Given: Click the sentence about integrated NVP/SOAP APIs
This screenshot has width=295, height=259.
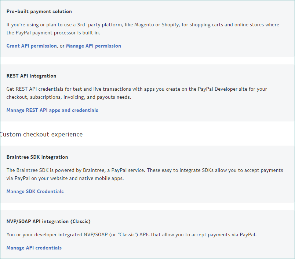Looking at the screenshot, I should pos(131,235).
